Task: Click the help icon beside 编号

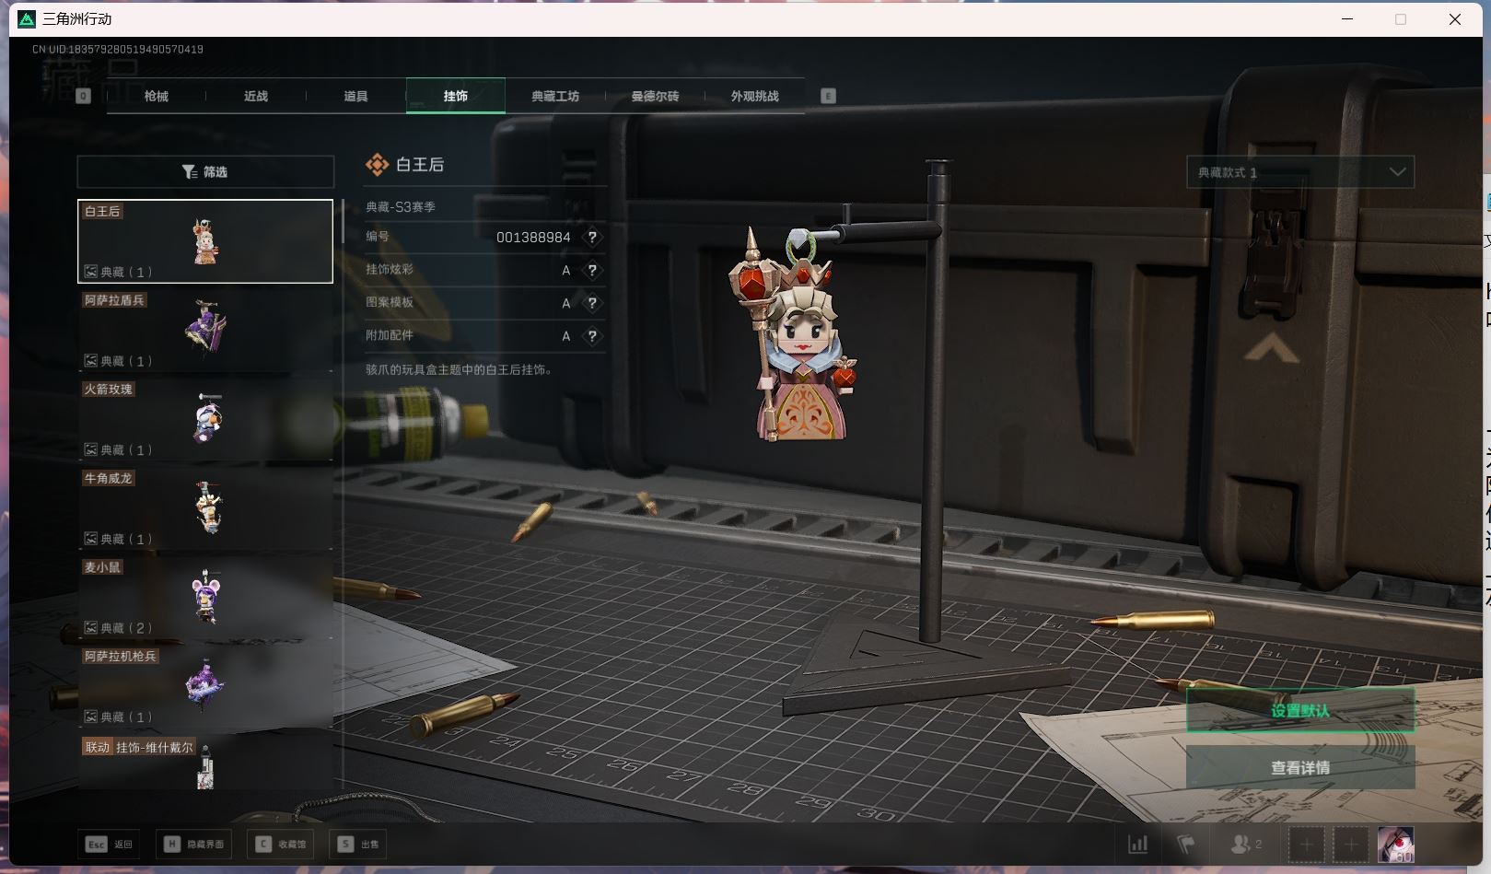Action: (x=592, y=238)
